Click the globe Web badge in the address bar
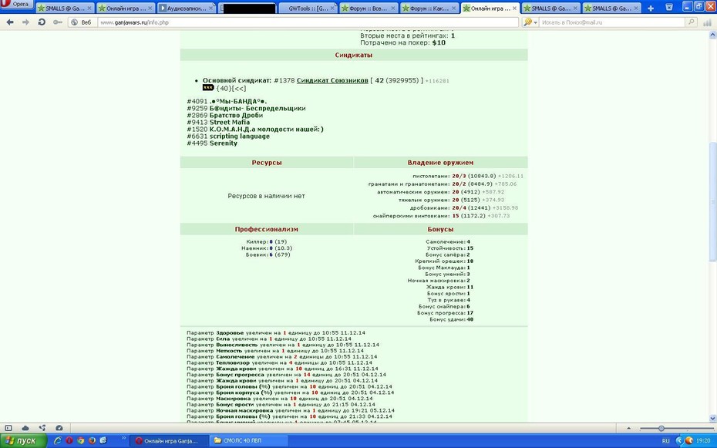Screen dimensions: 717x448 coord(81,22)
